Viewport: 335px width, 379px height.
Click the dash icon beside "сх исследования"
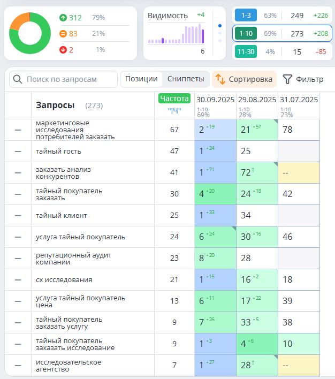tap(18, 280)
